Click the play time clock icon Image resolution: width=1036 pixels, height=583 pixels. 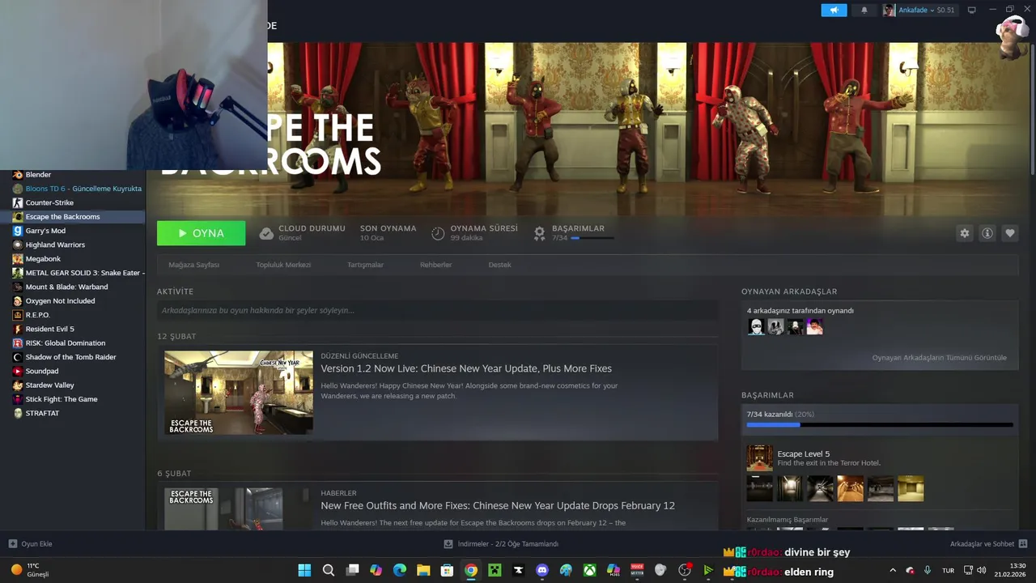coord(438,233)
